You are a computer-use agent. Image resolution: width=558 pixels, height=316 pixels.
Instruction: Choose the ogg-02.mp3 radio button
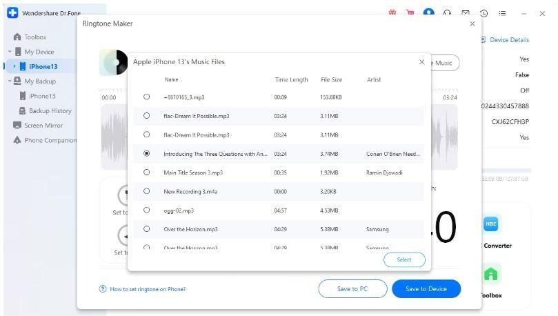pos(146,210)
